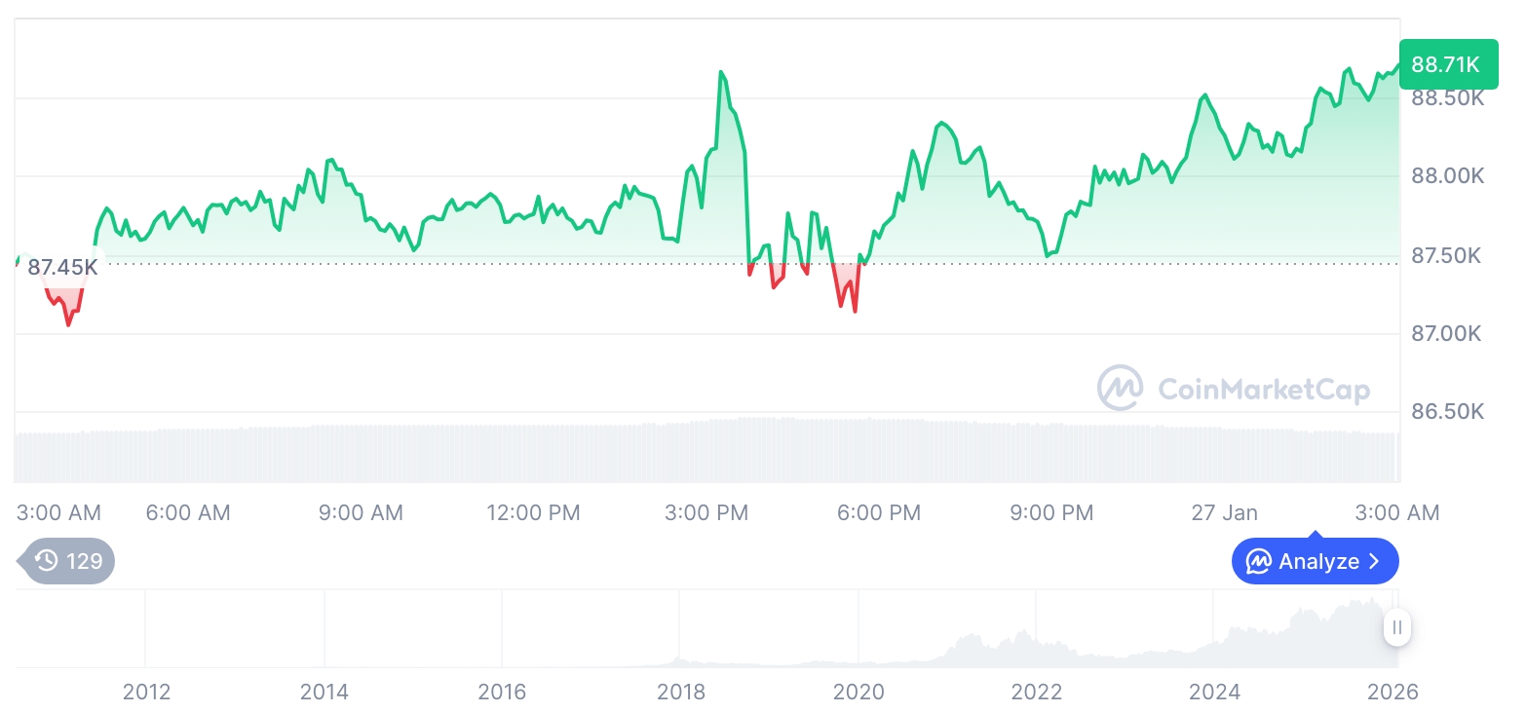
Task: Click 2020 on the bottom timeline
Action: click(858, 693)
